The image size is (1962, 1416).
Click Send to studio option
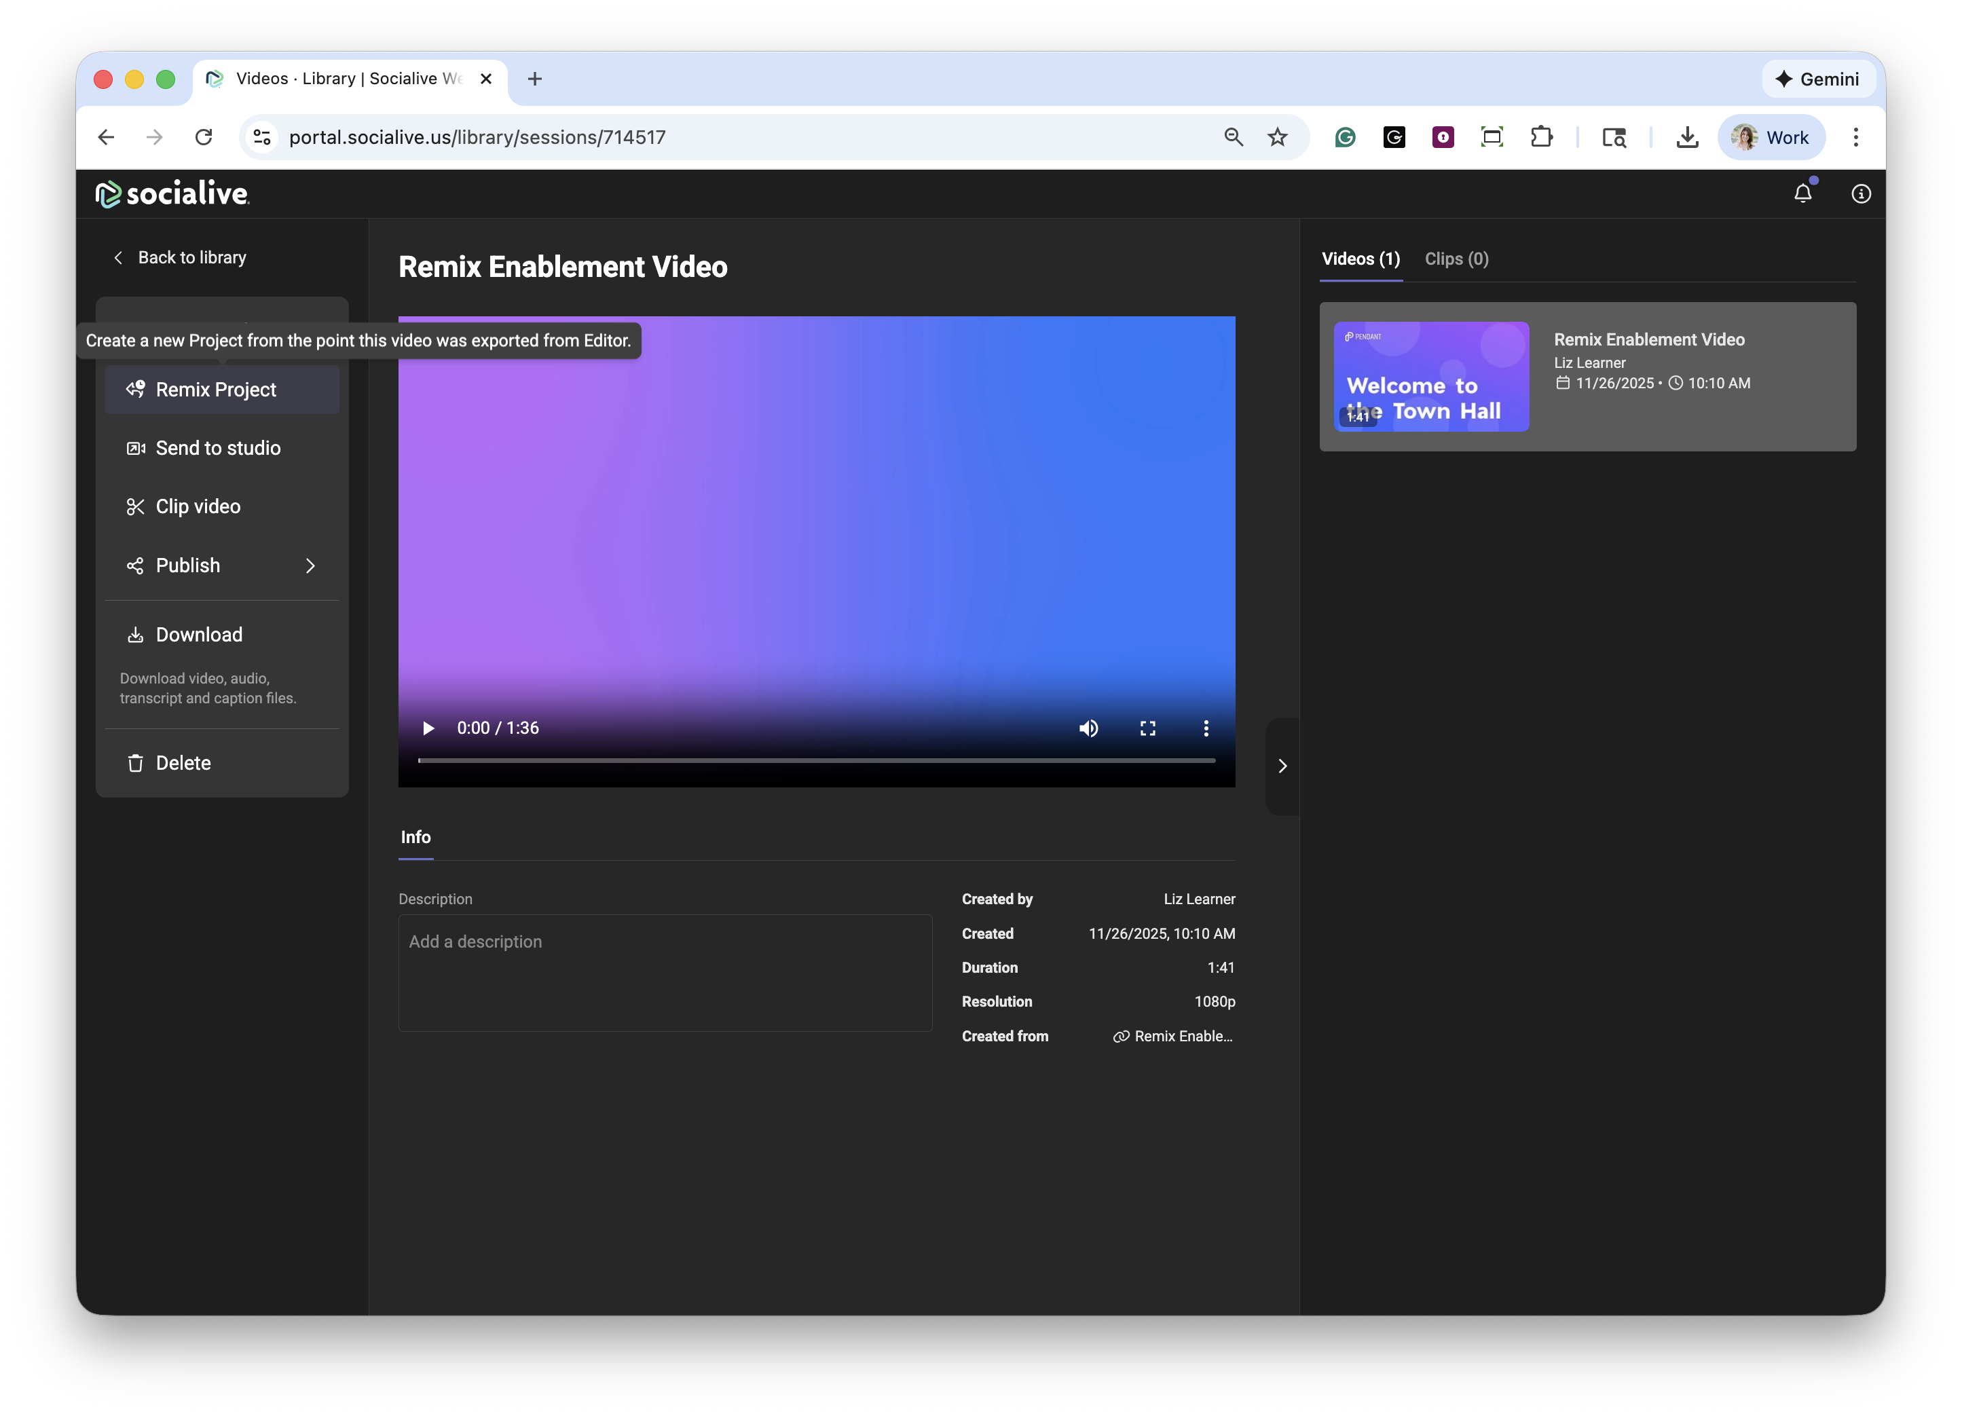click(x=217, y=448)
